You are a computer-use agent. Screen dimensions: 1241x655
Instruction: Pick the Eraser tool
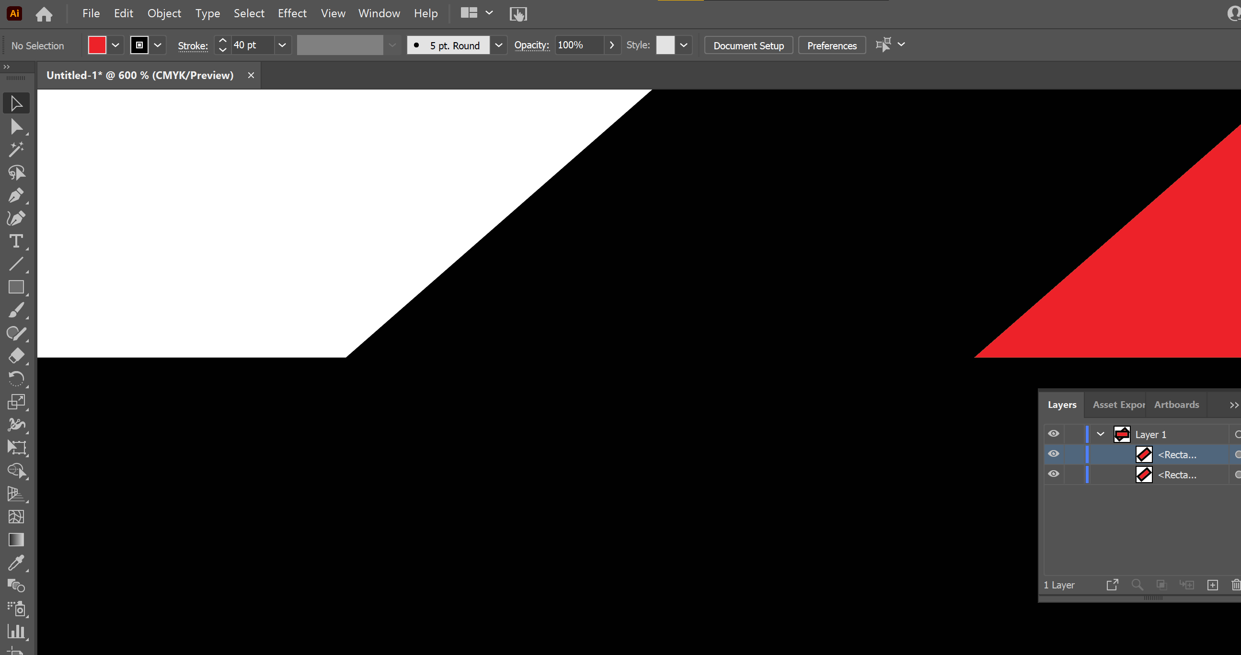[x=16, y=356]
